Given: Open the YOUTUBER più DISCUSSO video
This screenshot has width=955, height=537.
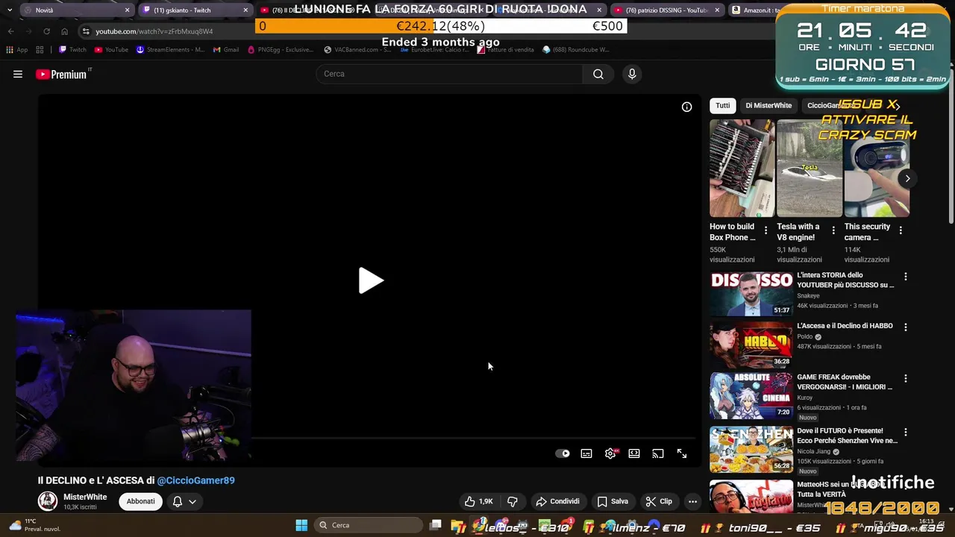Looking at the screenshot, I should click(x=751, y=294).
